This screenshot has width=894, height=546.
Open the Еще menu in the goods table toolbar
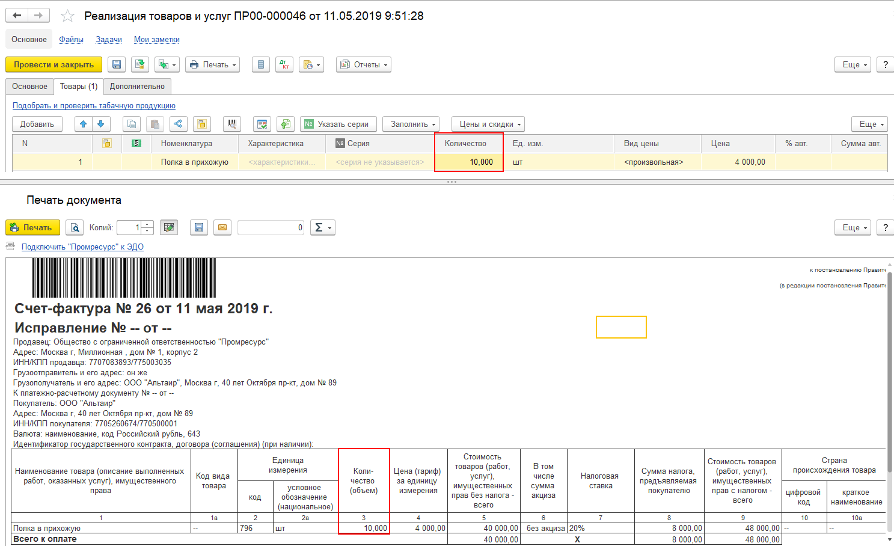(869, 124)
